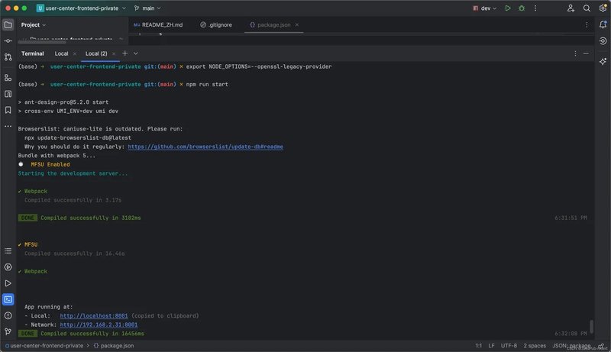Change the LF line separator
Screen dimensions: 611x352
491,346
